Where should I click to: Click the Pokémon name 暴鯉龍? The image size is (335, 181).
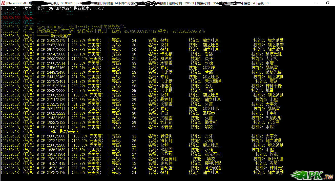[166, 99]
